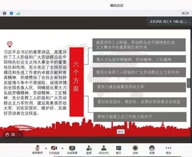Click the blue security shield icon
This screenshot has width=192, height=157.
(11, 13)
